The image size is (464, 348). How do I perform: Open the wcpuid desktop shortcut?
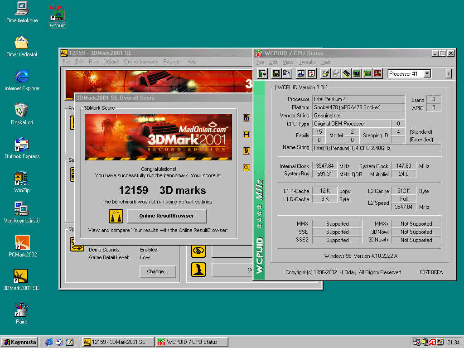[58, 17]
